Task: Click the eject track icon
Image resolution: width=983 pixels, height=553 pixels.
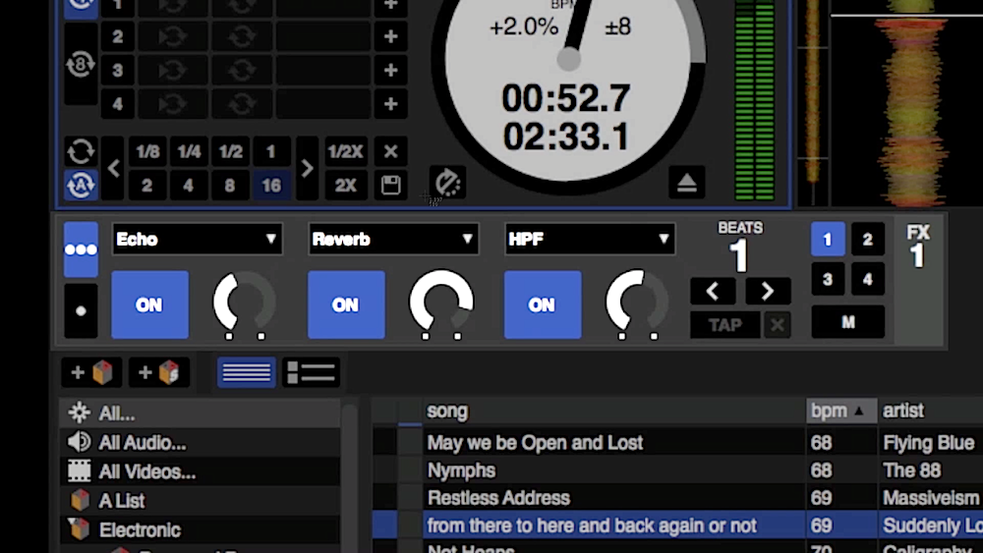Action: [686, 183]
